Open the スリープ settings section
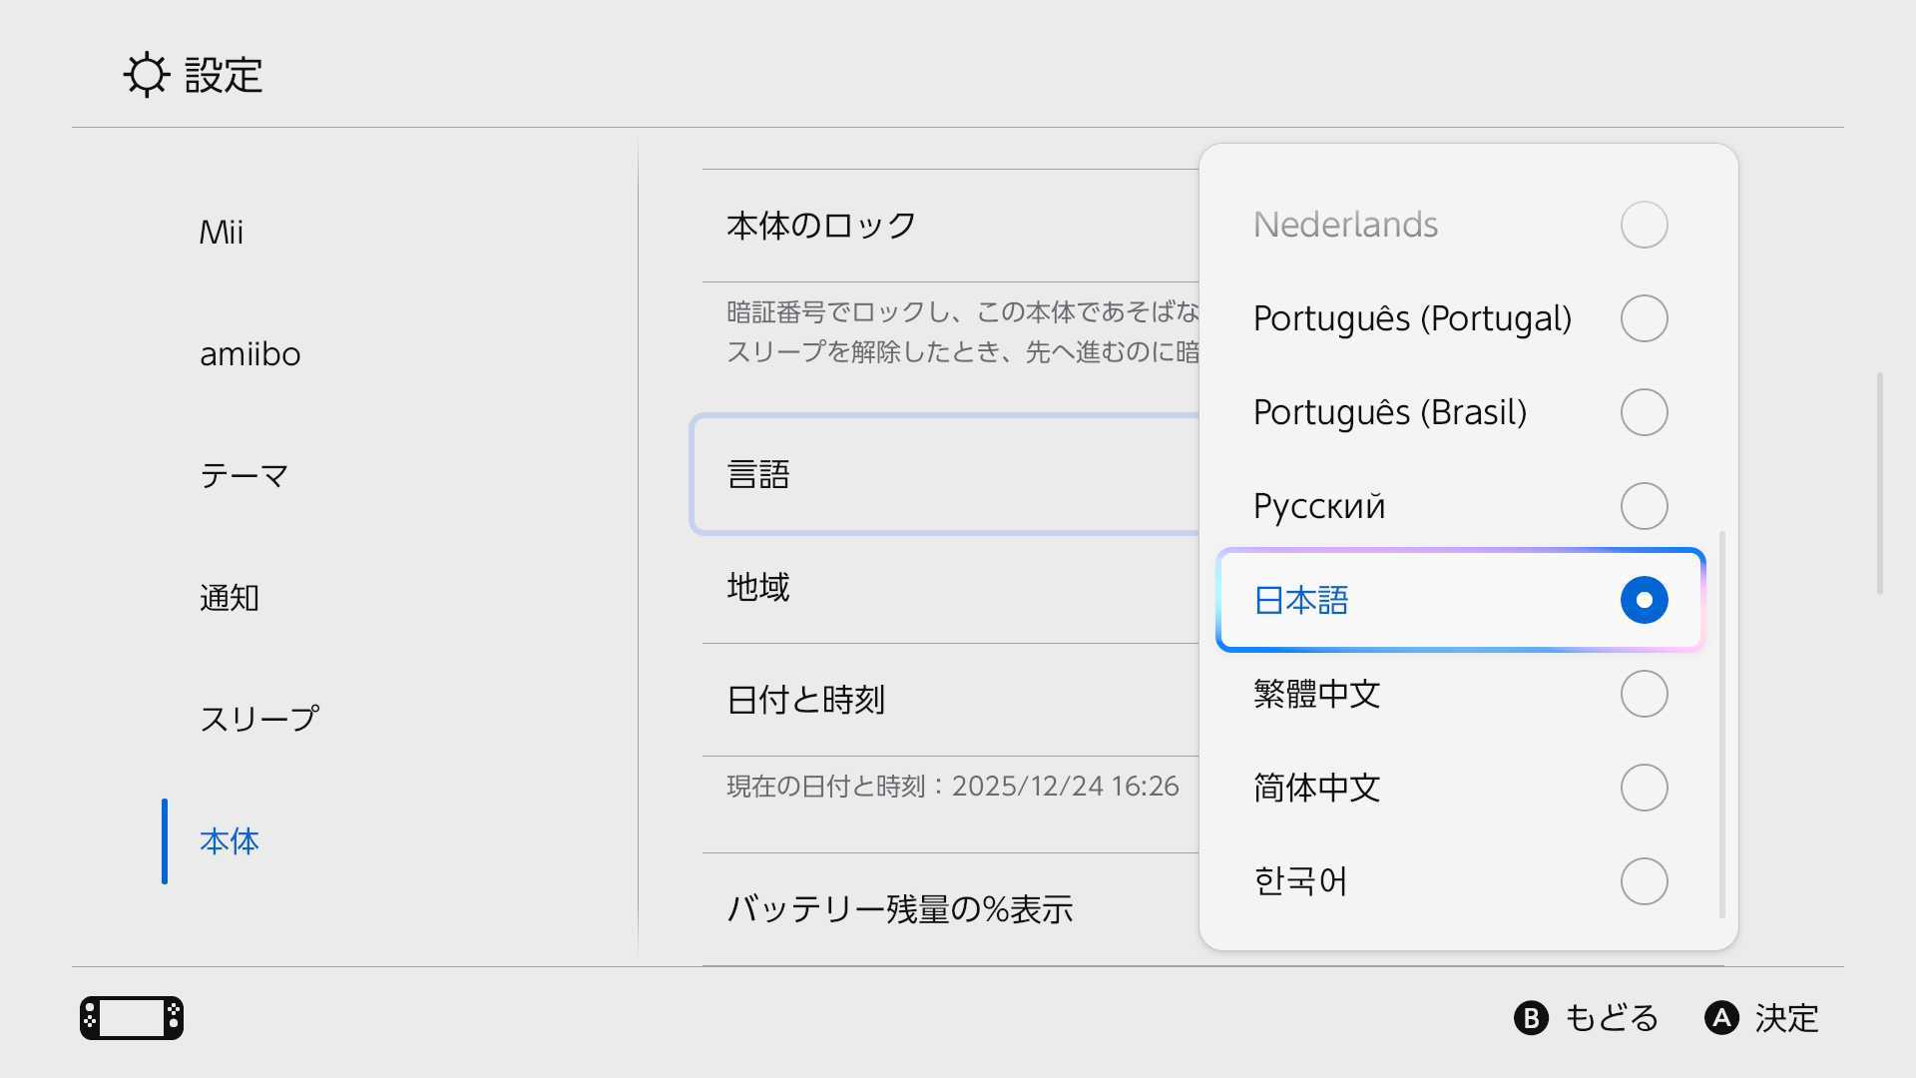Image resolution: width=1916 pixels, height=1078 pixels. click(258, 716)
